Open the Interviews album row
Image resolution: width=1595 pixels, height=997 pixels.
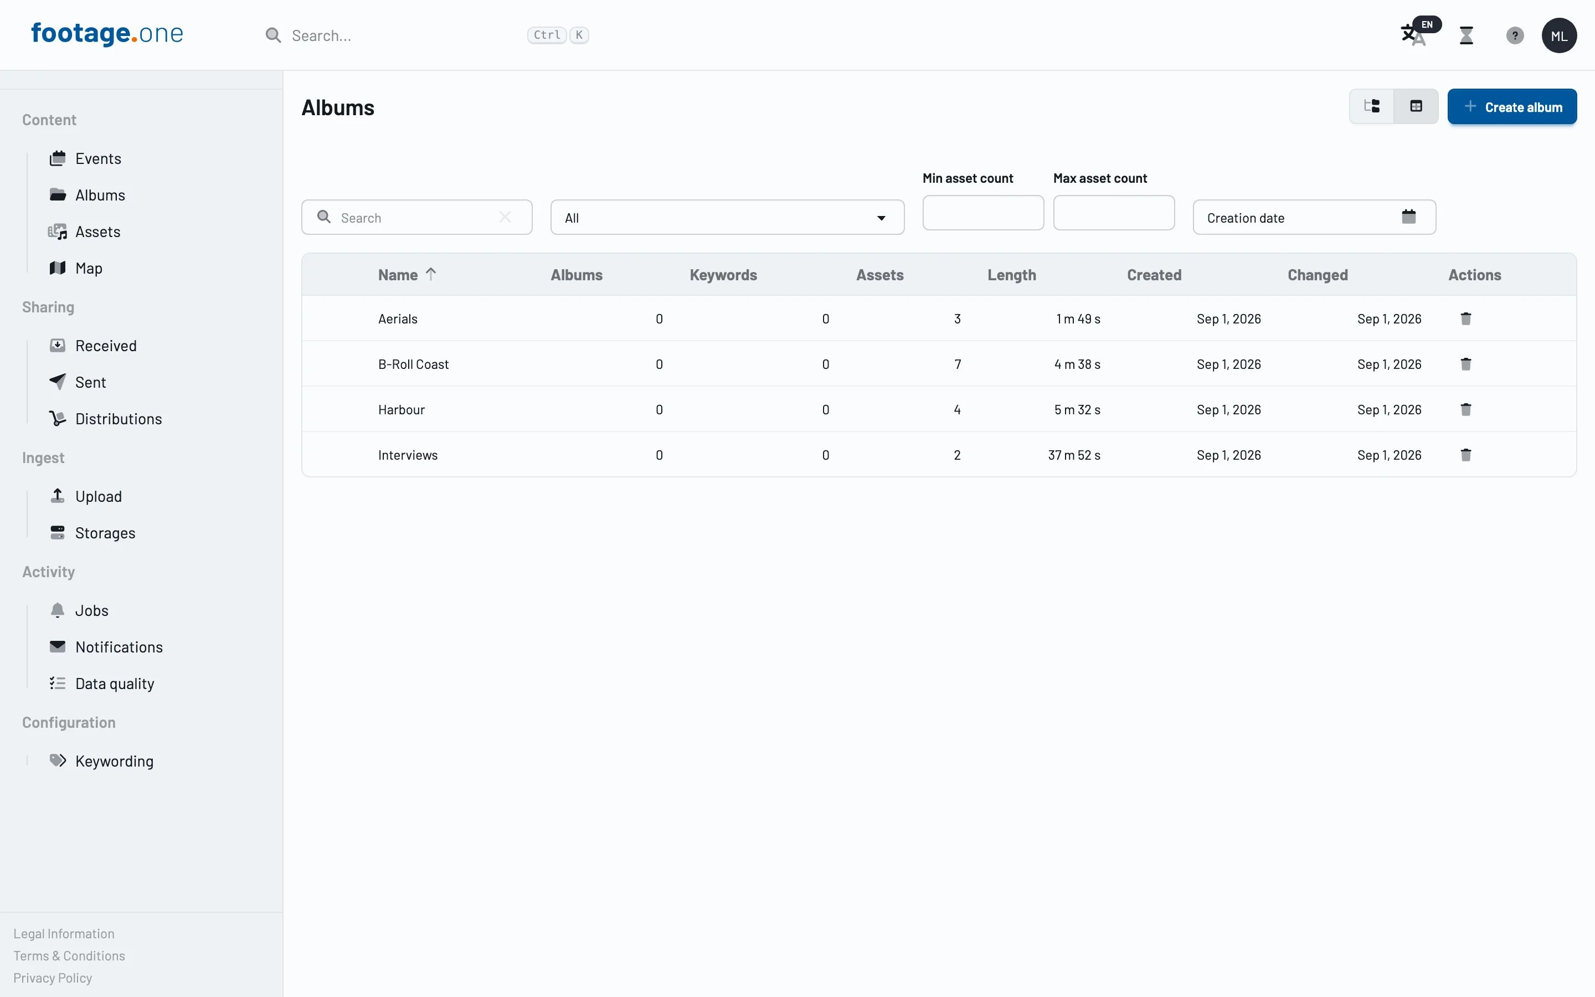939,455
